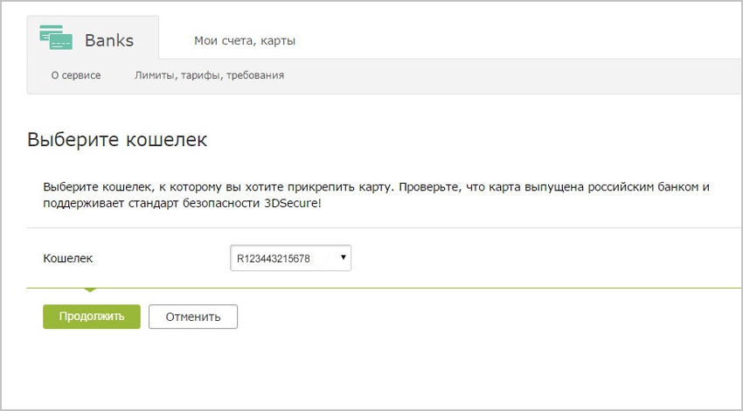Click the Выберите кошелек page heading
Viewport: 743px width, 411px height.
point(117,140)
